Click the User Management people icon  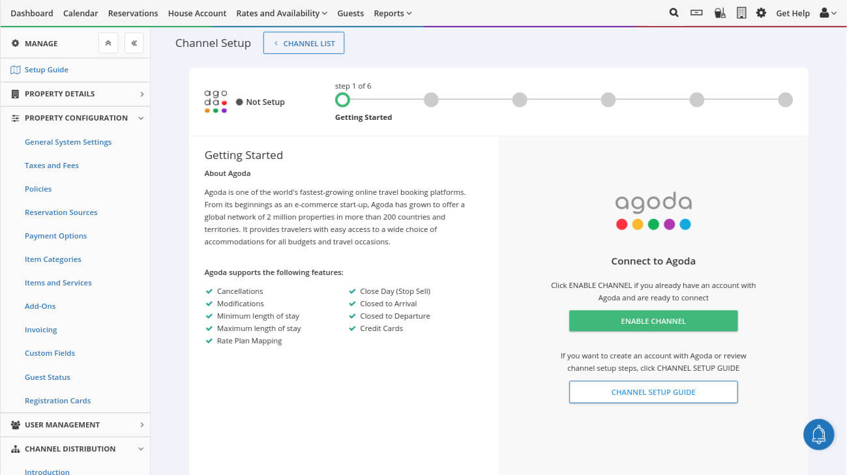(x=16, y=425)
